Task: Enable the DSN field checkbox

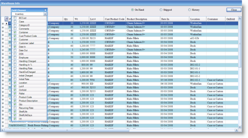Action: click(x=15, y=54)
